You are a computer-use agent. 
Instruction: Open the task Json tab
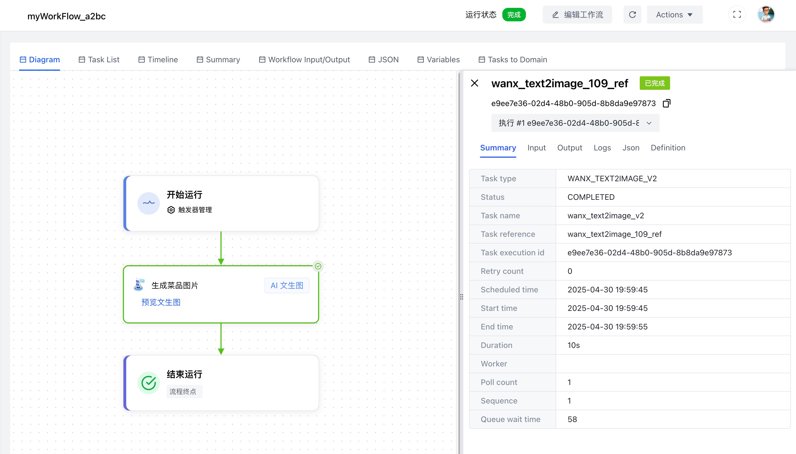click(x=631, y=148)
